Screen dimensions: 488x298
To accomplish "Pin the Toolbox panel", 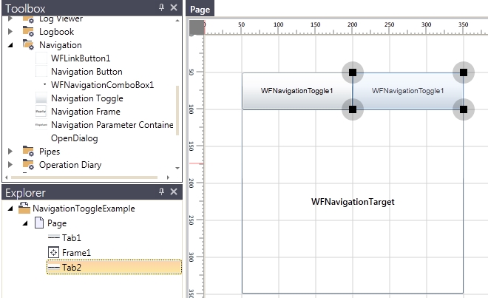I will click(x=161, y=7).
